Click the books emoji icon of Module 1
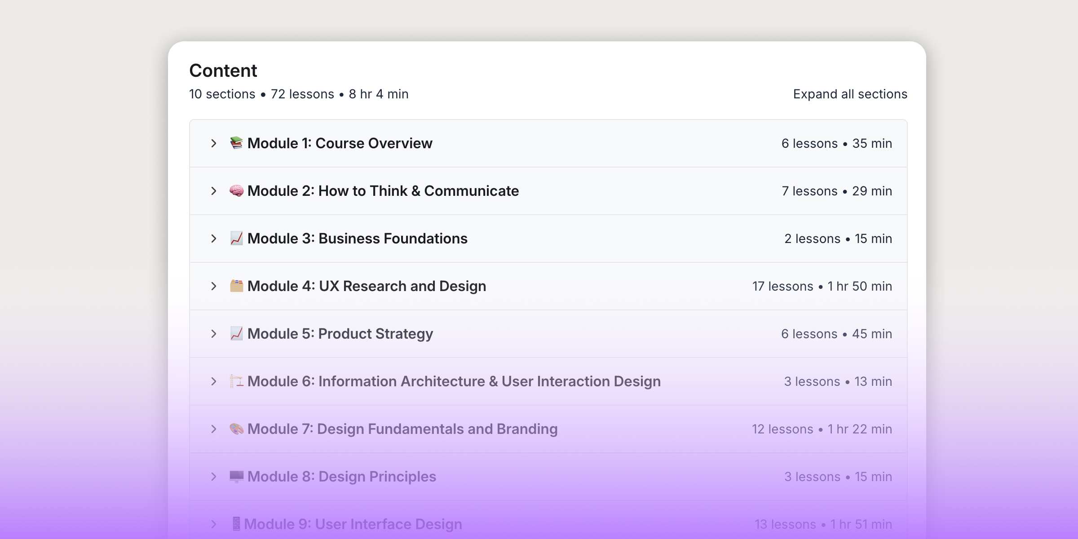This screenshot has width=1078, height=539. click(x=236, y=143)
